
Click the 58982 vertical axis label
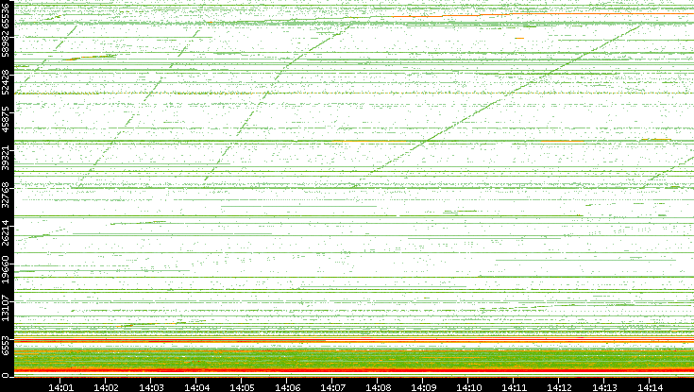tap(6, 44)
